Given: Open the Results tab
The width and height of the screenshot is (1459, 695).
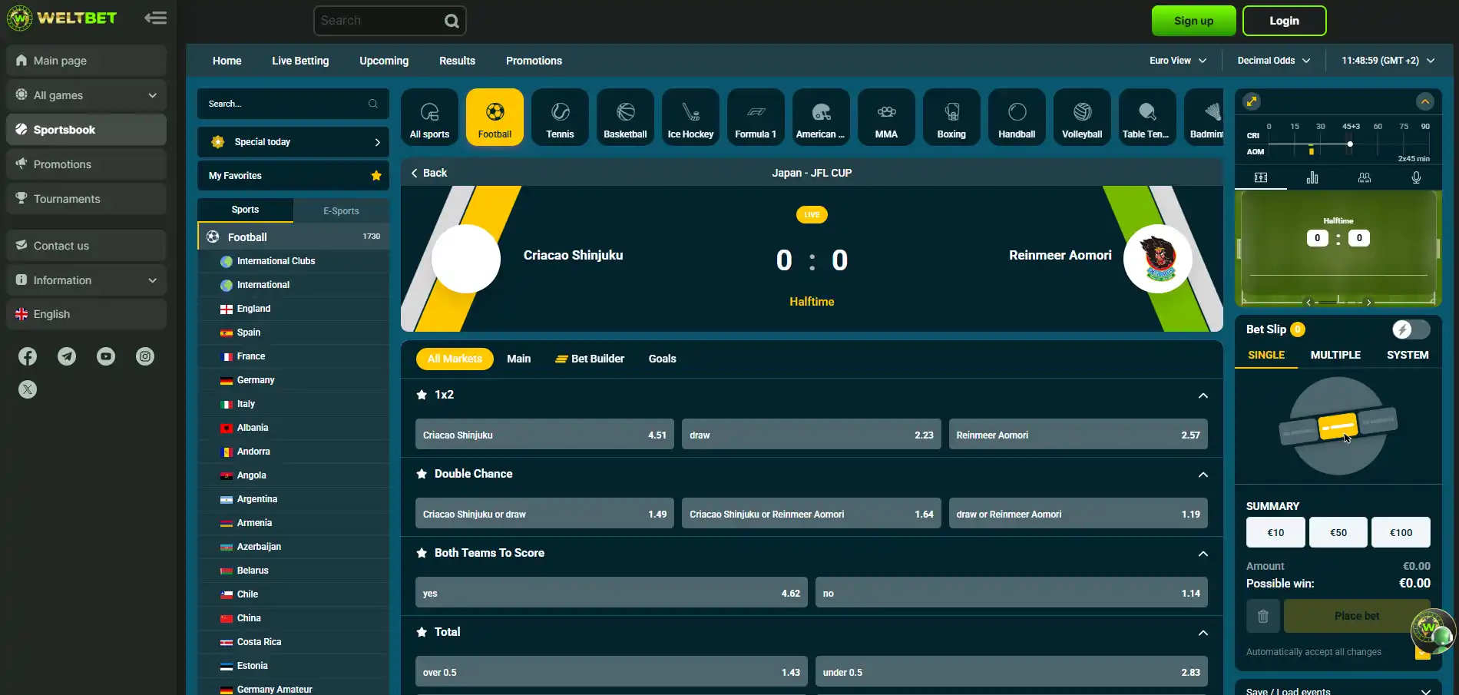Looking at the screenshot, I should pos(457,61).
